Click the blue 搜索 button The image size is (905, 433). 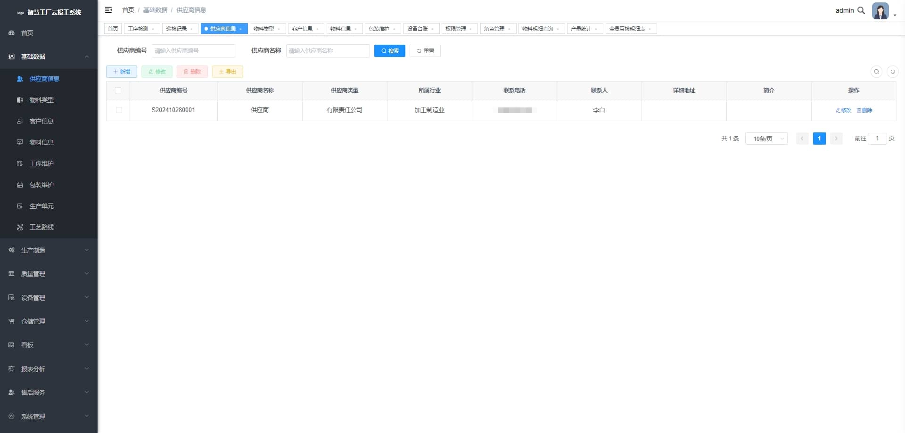[x=390, y=51]
